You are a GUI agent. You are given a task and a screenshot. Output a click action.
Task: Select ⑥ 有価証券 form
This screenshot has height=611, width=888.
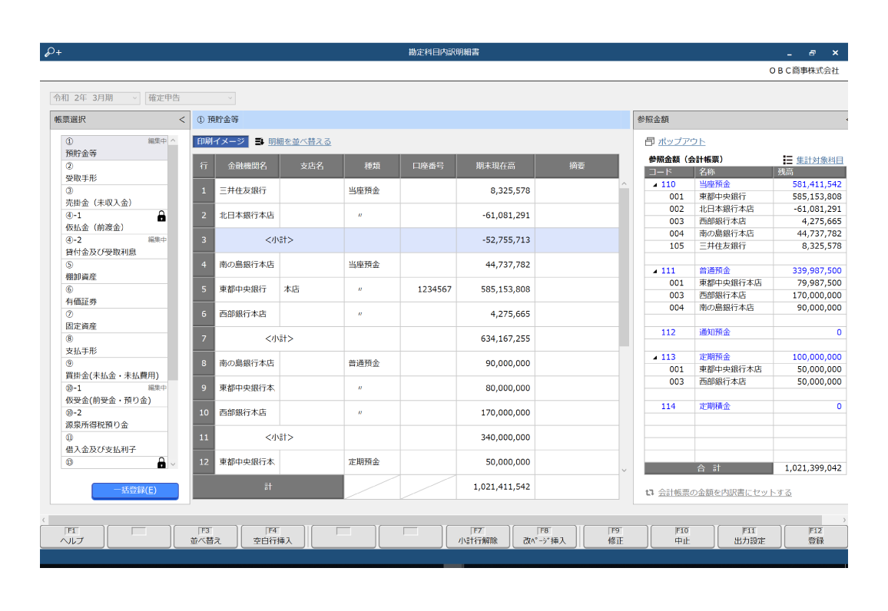[x=114, y=296]
